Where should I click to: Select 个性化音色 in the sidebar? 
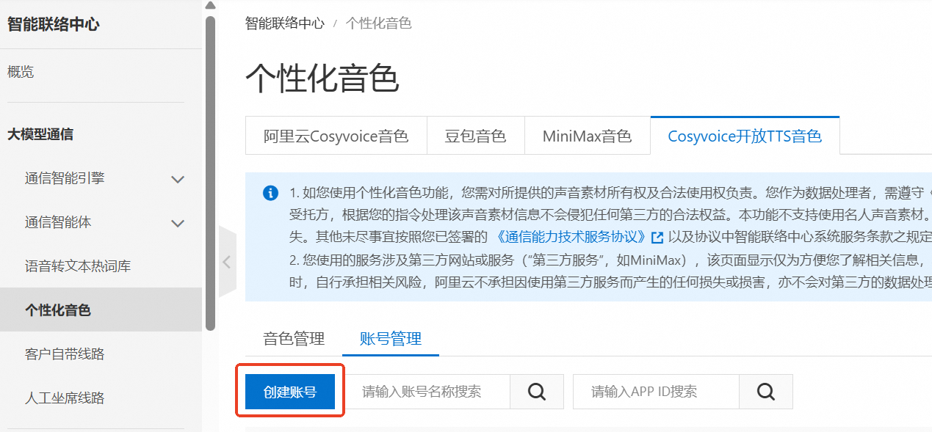click(x=101, y=310)
